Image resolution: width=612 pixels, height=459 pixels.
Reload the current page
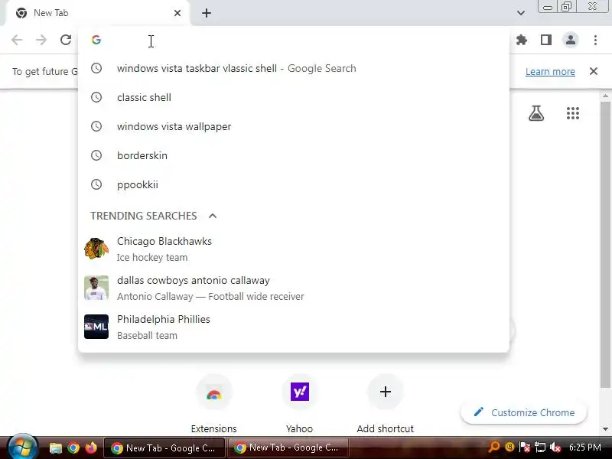pos(66,40)
